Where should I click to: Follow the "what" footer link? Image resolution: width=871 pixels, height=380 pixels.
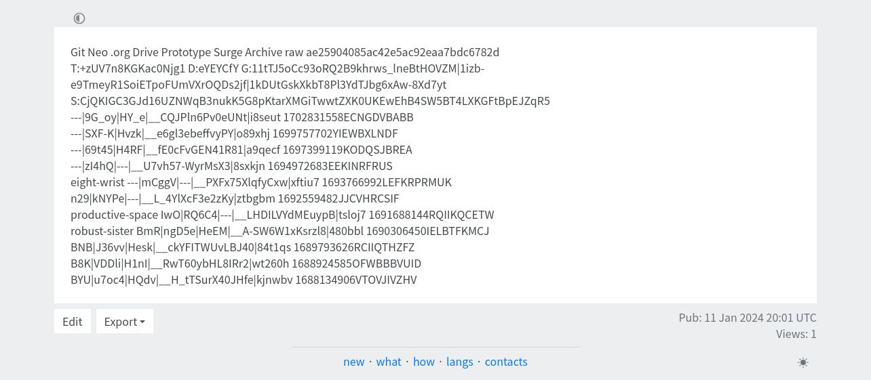click(389, 362)
